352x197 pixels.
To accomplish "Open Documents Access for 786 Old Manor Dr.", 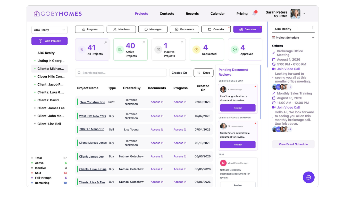I will pyautogui.click(x=157, y=130).
